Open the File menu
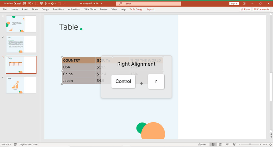This screenshot has height=147, width=273. click(x=5, y=9)
